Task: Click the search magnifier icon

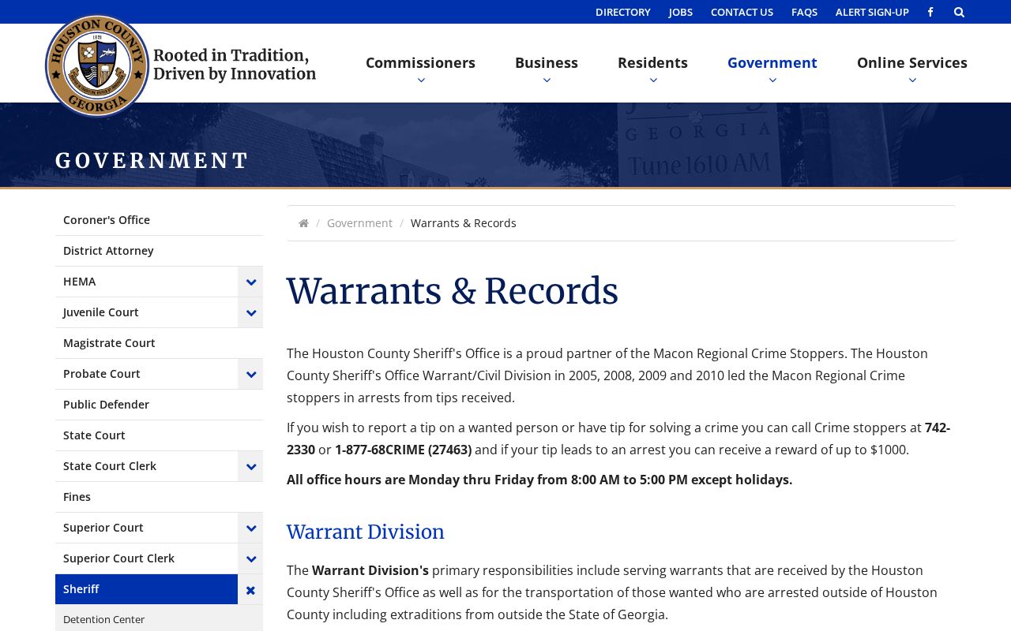Action: point(959,12)
